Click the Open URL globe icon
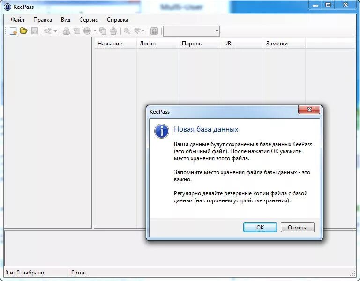 [x=87, y=31]
